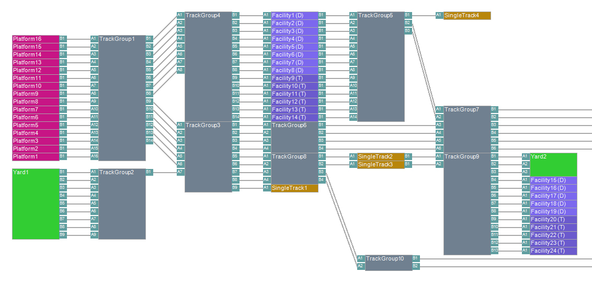Click the B9 port of Yard1
This screenshot has width=592, height=283.
(x=63, y=235)
